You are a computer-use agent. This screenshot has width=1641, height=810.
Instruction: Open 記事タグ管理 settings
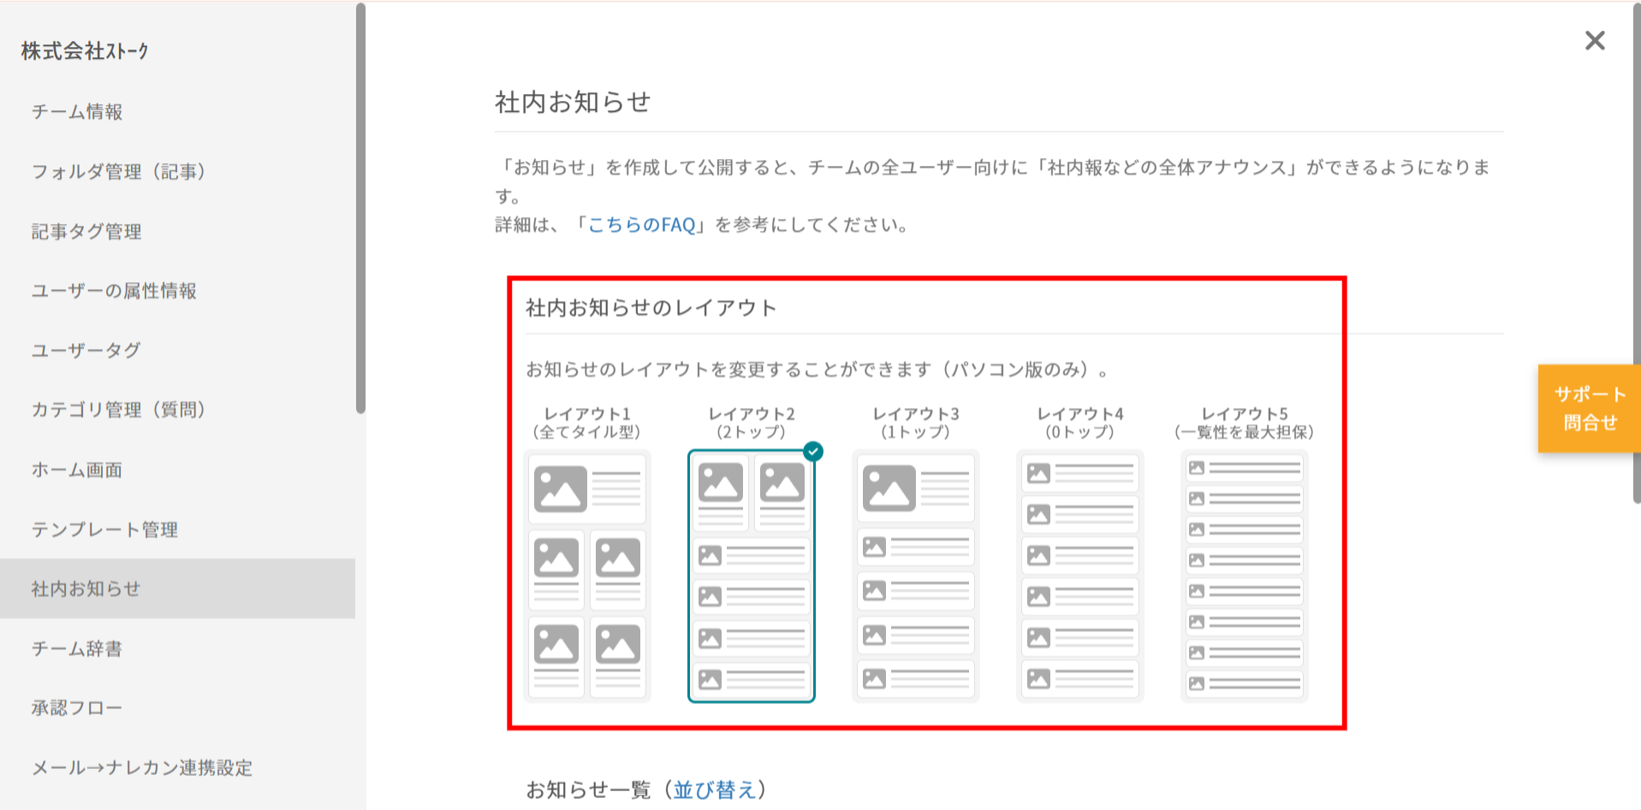(86, 232)
